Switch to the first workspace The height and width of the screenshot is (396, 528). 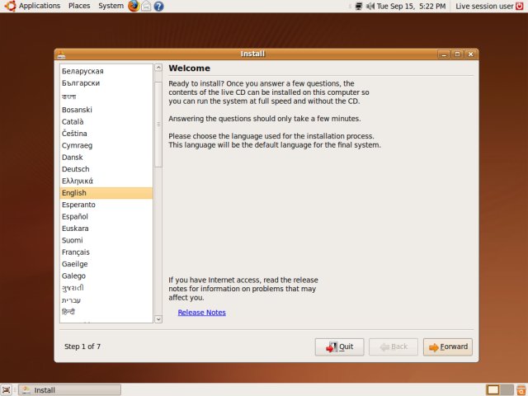(493, 390)
